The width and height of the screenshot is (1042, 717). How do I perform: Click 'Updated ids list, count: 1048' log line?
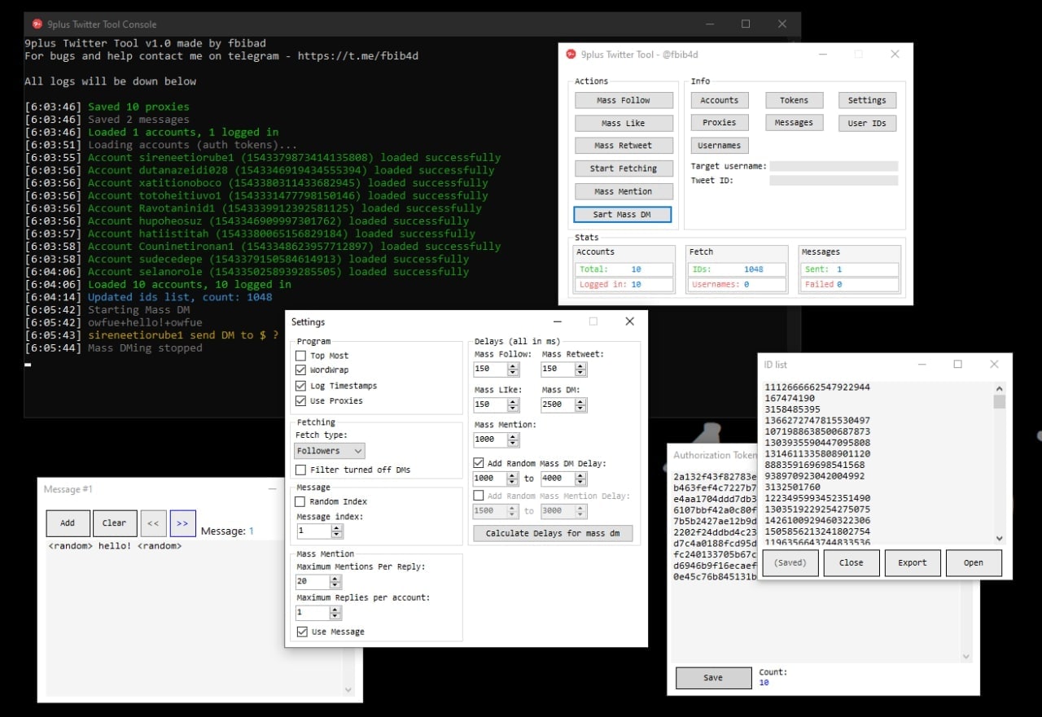coord(180,297)
